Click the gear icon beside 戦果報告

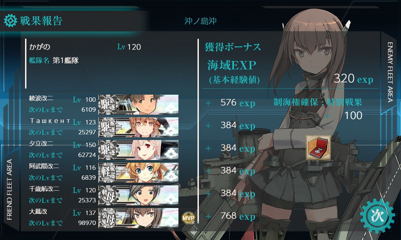coord(10,21)
